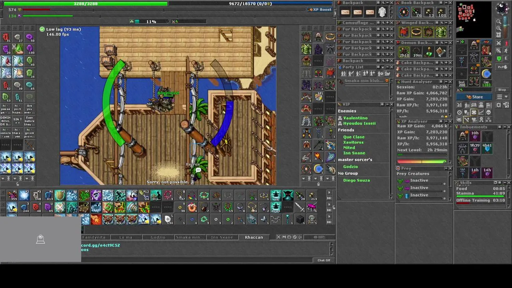
Task: Switch to the Godzio chat tab
Action: click(x=158, y=237)
